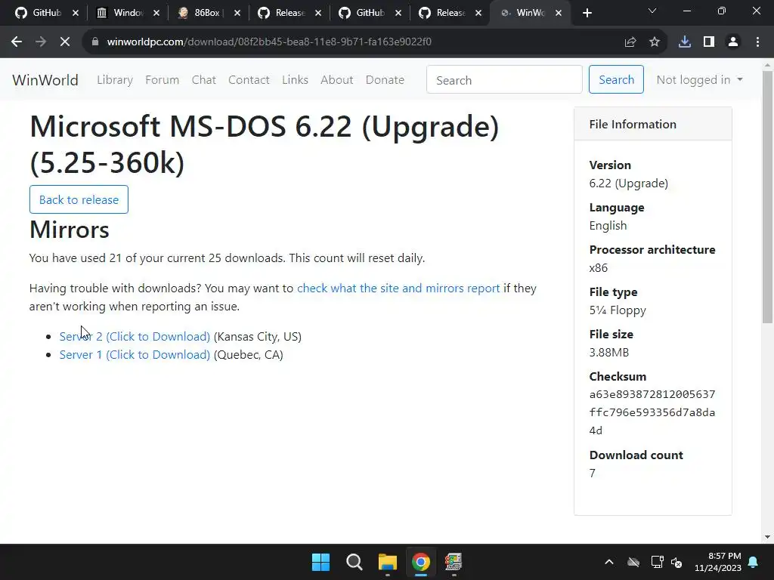Screen dimensions: 774x580
Task: Click the Back to release button
Action: click(79, 199)
